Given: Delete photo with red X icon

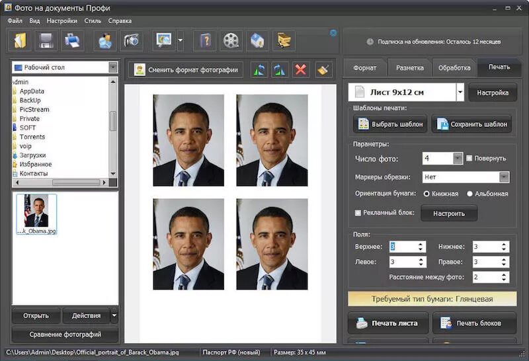Looking at the screenshot, I should (301, 70).
